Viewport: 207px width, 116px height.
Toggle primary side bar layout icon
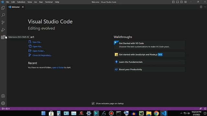[173, 2]
